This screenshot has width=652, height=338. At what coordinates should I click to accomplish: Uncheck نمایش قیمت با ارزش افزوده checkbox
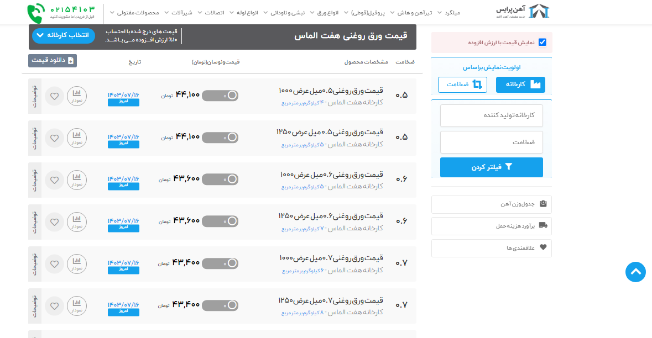[542, 43]
